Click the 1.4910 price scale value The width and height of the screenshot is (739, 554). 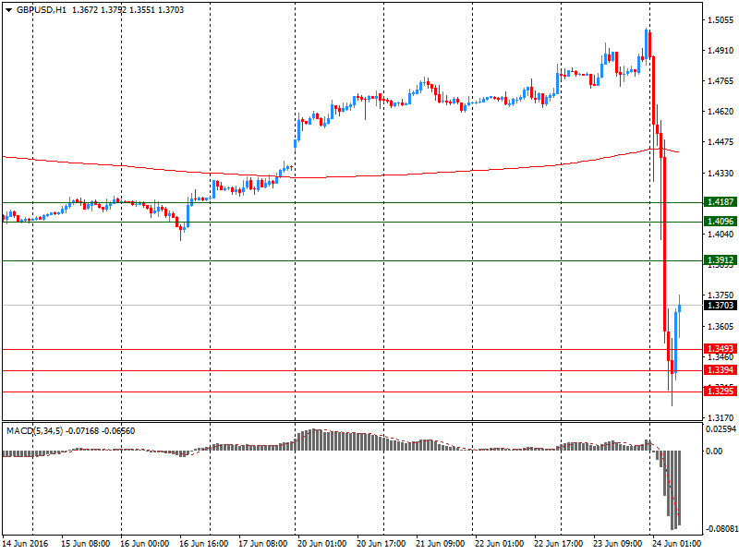721,51
